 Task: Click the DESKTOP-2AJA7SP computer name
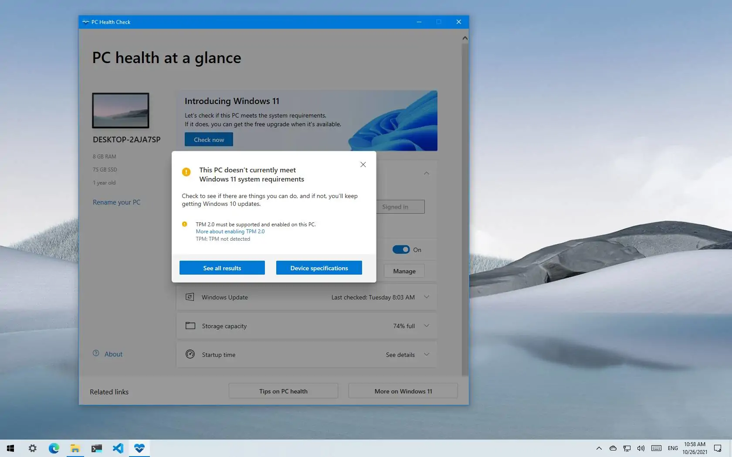(x=126, y=140)
